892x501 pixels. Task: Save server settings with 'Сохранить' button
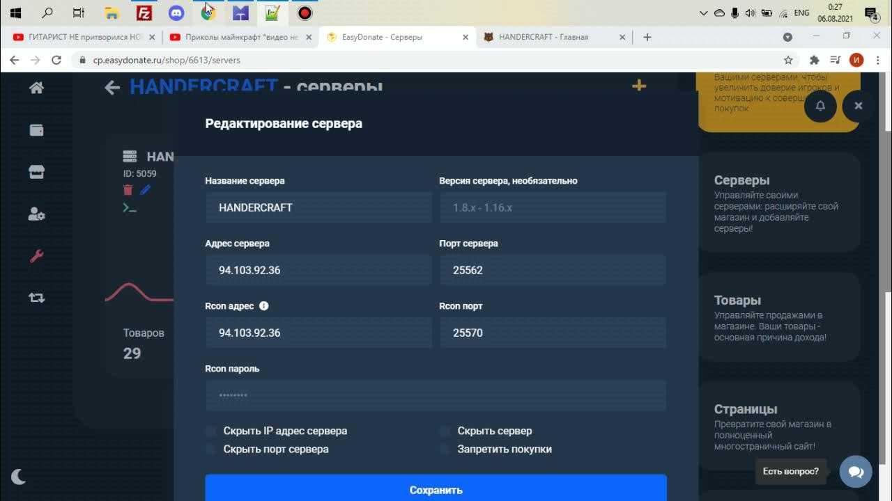[x=436, y=488]
